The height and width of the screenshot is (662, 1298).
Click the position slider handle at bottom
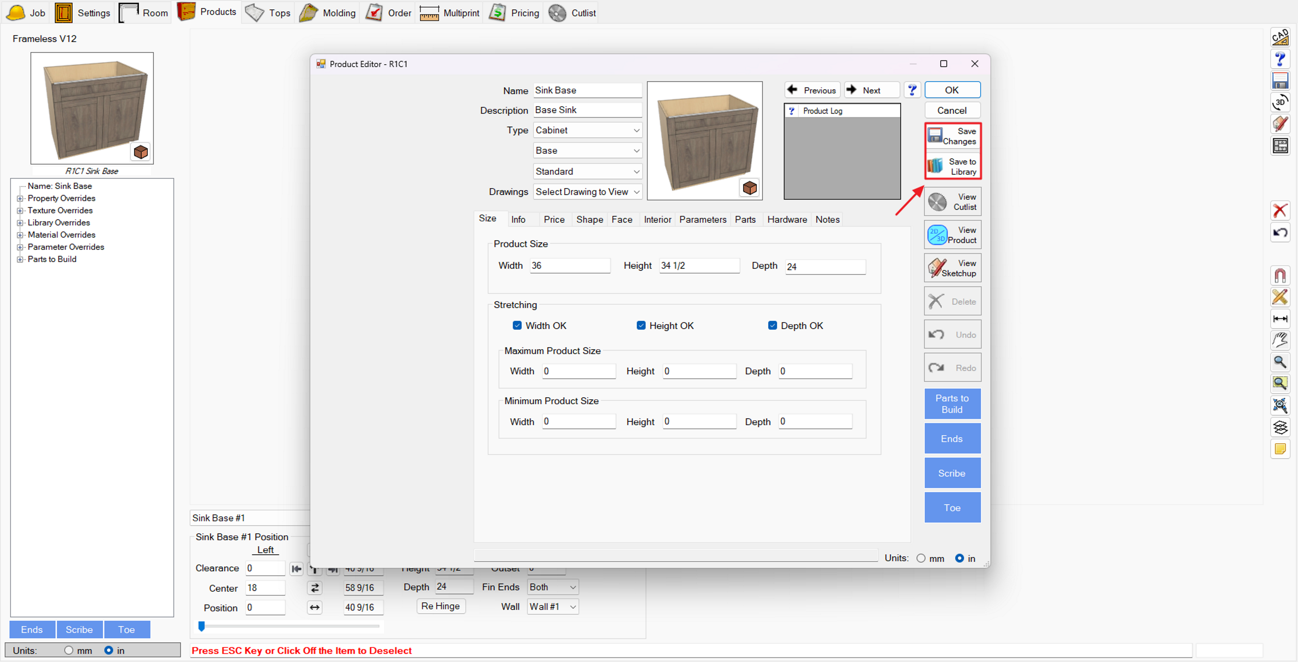pyautogui.click(x=202, y=626)
